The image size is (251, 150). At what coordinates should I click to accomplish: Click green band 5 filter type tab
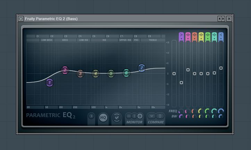pos(208,37)
